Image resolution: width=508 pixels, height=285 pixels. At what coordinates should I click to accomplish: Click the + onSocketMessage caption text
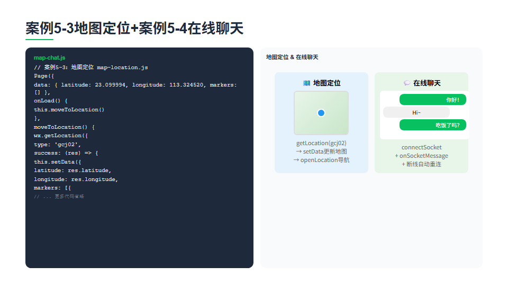coord(422,156)
